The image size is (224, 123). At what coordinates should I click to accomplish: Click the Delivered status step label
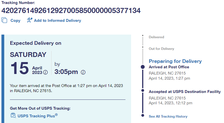click(156, 37)
